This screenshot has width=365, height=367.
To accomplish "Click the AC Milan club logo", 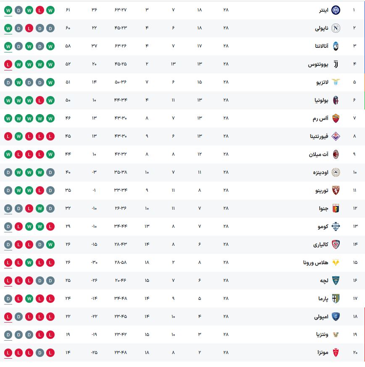I will [336, 154].
